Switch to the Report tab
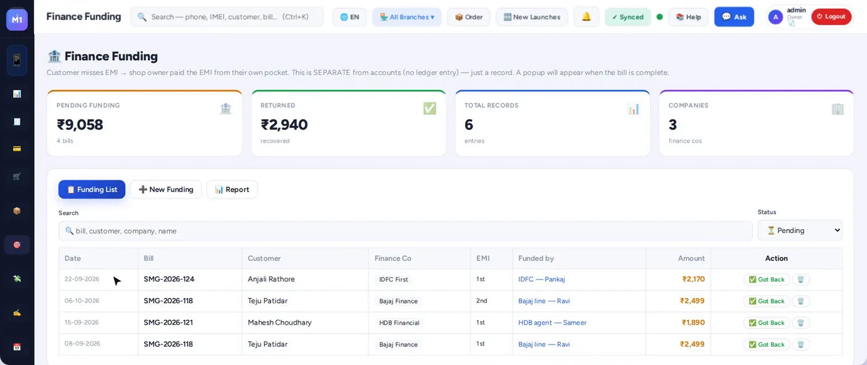The height and width of the screenshot is (365, 867). click(x=232, y=189)
